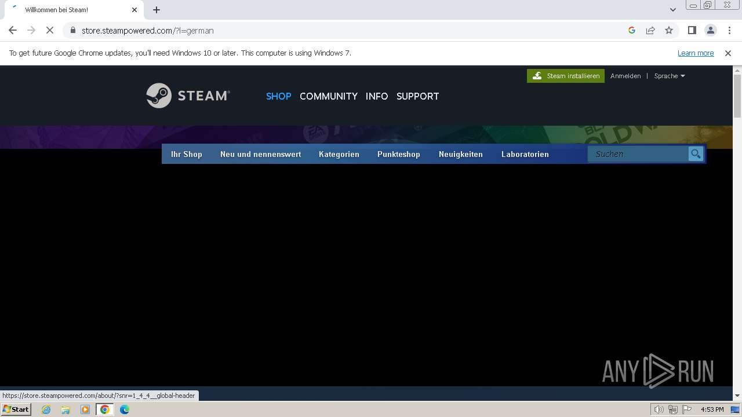Click the browser forward arrow

click(x=31, y=30)
